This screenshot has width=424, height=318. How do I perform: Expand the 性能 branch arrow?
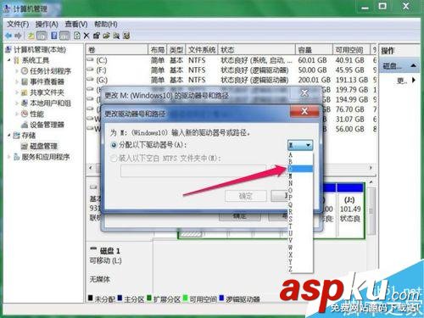click(17, 114)
